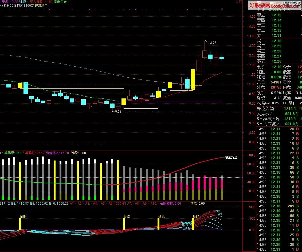Click the A6 1335.93 indicator value
The width and height of the screenshot is (302, 252).
[x=117, y=204]
